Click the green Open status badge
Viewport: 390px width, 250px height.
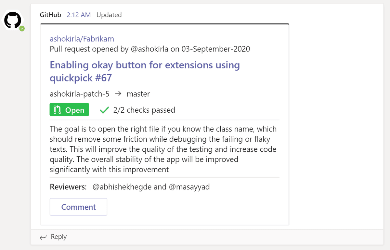tap(69, 110)
